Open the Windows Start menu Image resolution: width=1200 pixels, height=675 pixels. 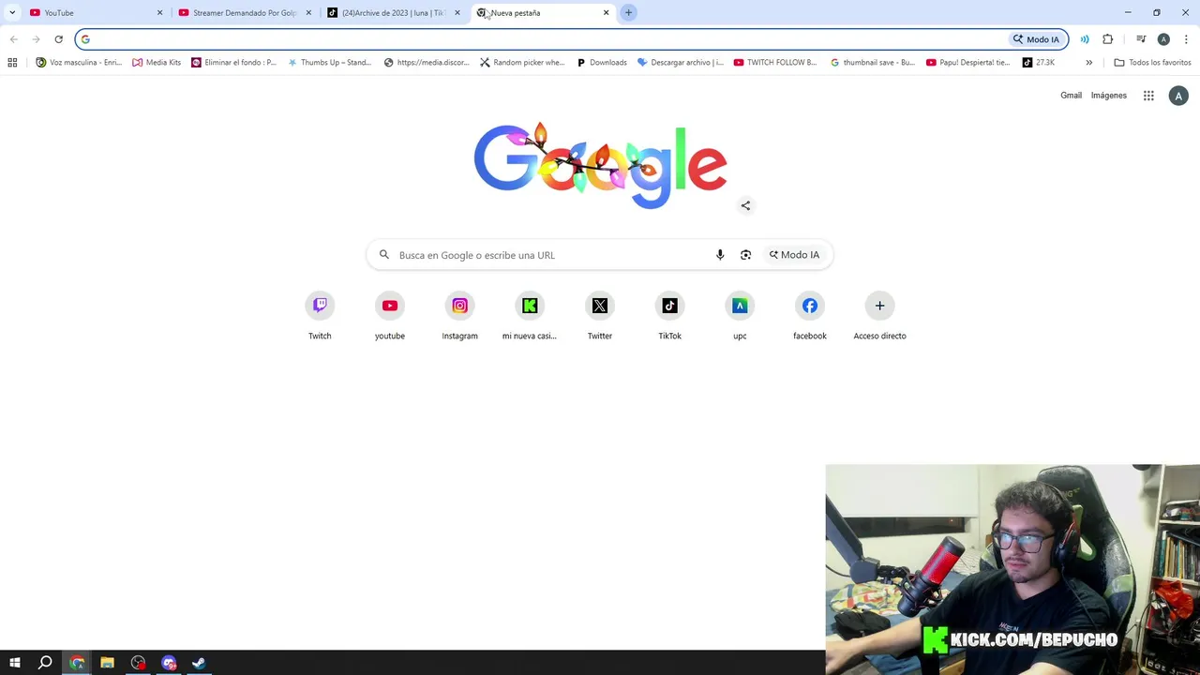(x=14, y=663)
